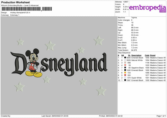Click thread code 1009

coord(147,68)
